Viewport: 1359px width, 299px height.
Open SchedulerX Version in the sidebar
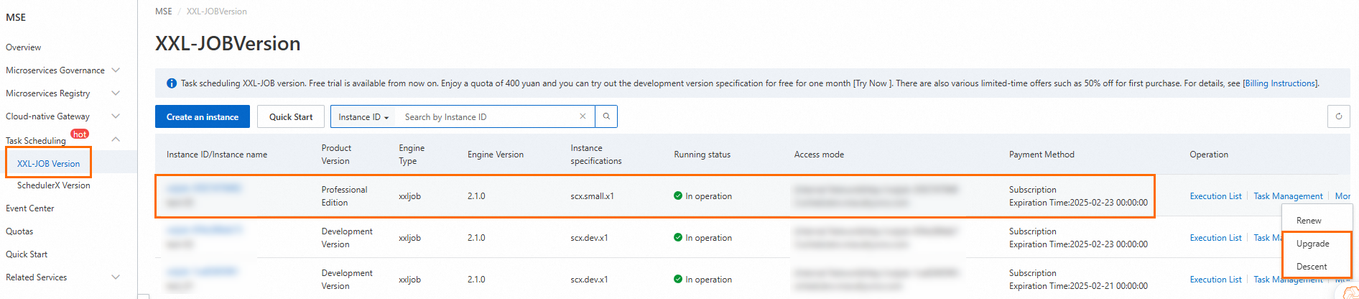point(54,185)
